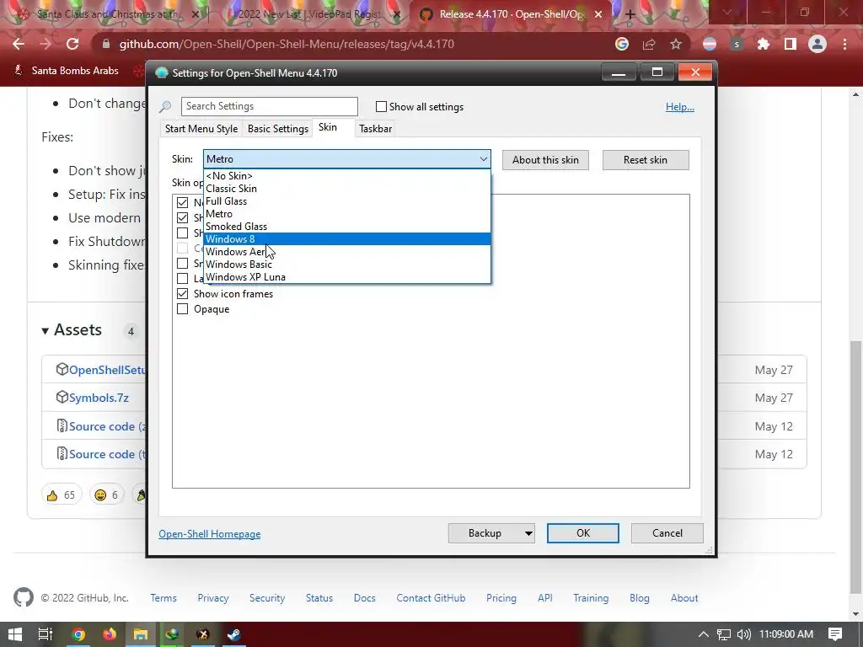Click the share page icon
Screen dimensions: 863x647
tap(649, 44)
